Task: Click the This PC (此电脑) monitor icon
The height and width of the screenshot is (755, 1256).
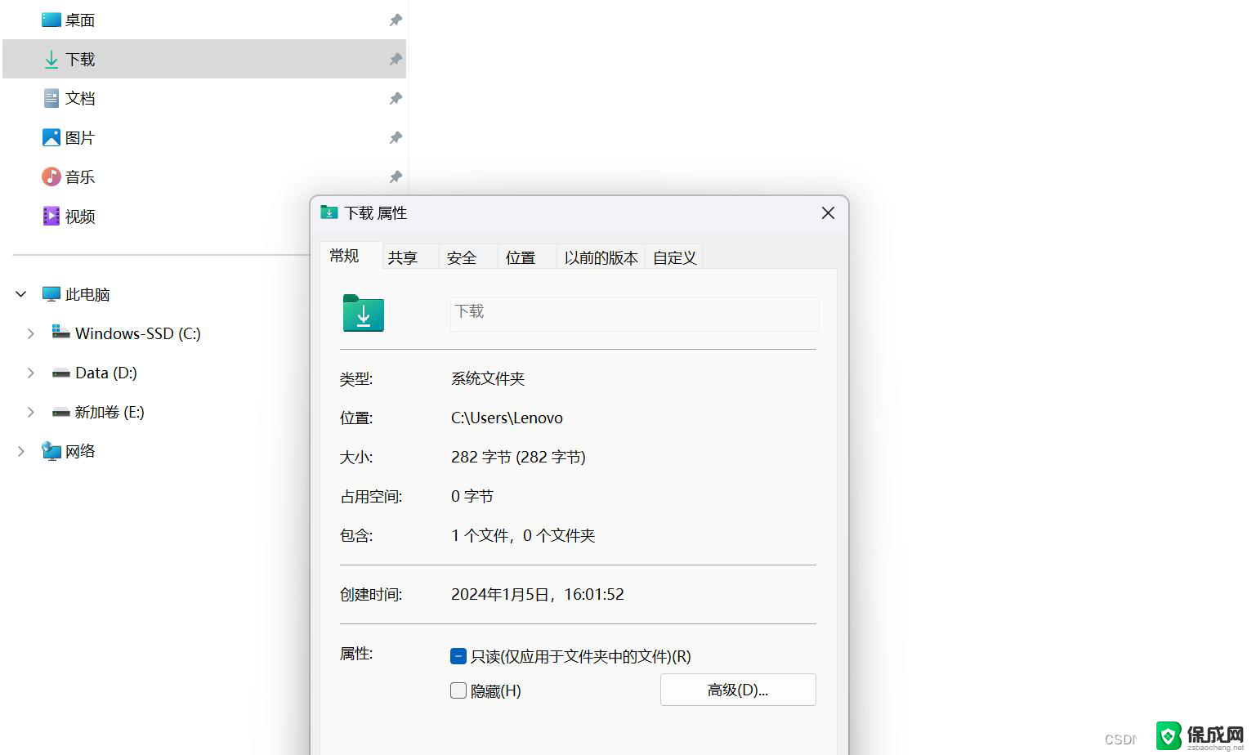Action: point(51,294)
